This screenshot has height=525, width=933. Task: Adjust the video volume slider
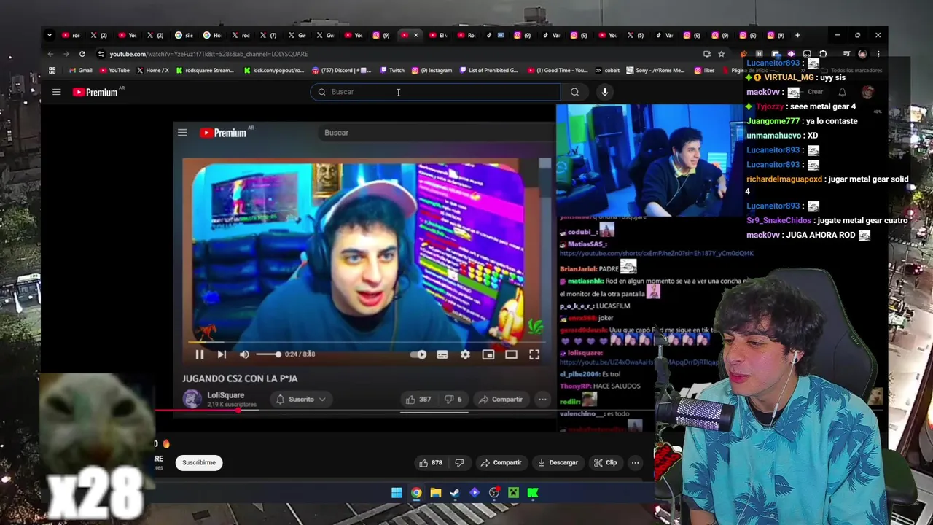tap(268, 354)
